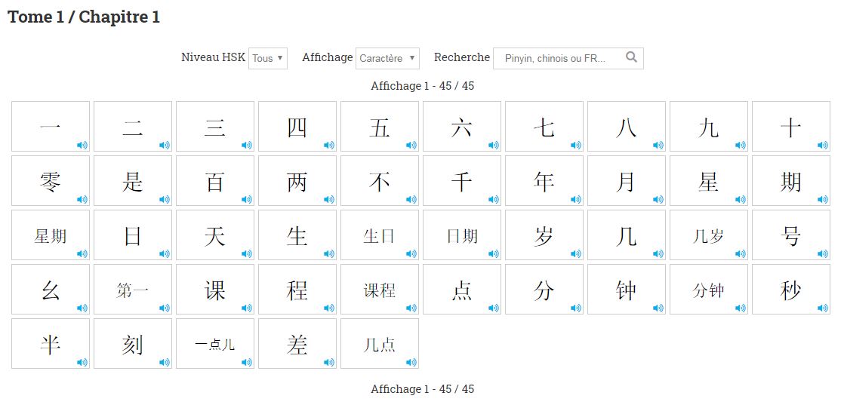
Task: Select the 一点儿 vocabulary card
Action: pos(214,344)
